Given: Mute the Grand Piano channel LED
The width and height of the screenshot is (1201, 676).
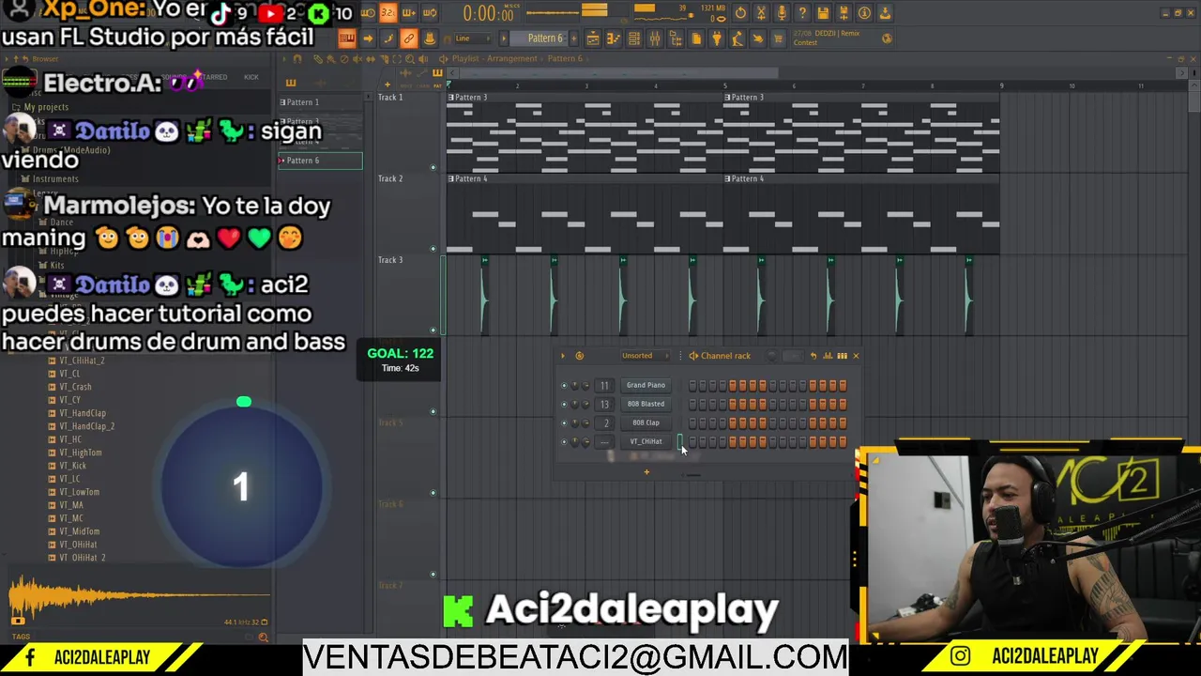Looking at the screenshot, I should pos(564,385).
